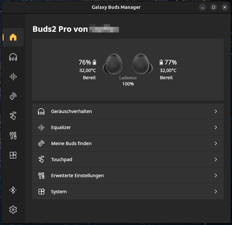The image size is (232, 225).
Task: Click the Bluetooth devices sidebar icon
Action: click(13, 190)
